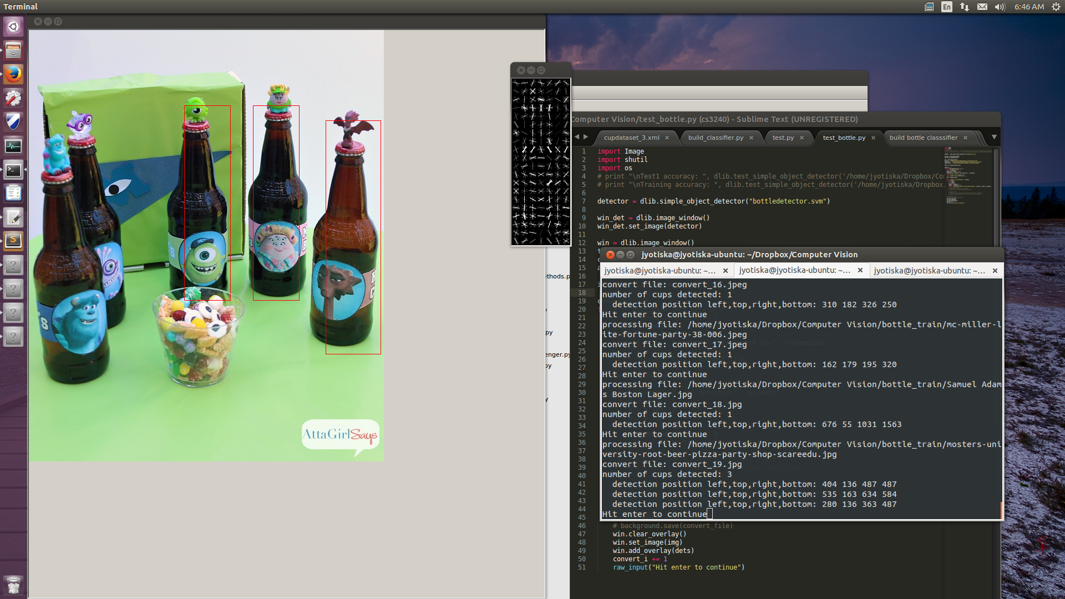Open the En keyboard layout menu
Screen dimensions: 1065x599
[947, 7]
